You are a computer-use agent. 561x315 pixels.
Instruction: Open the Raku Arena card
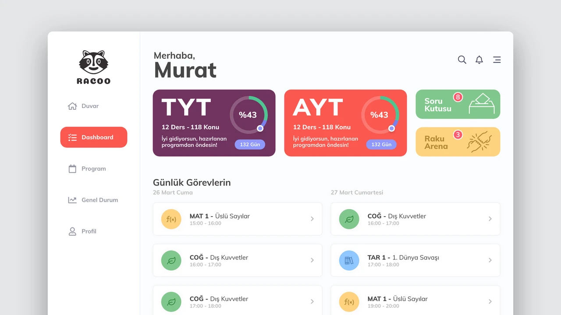tap(458, 142)
